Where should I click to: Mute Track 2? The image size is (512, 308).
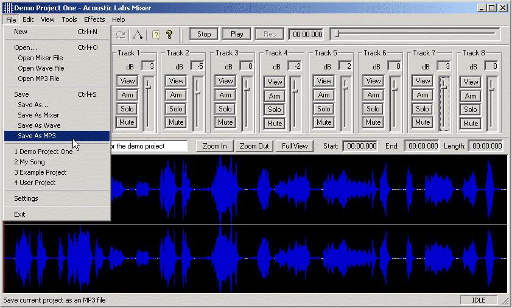click(x=176, y=122)
